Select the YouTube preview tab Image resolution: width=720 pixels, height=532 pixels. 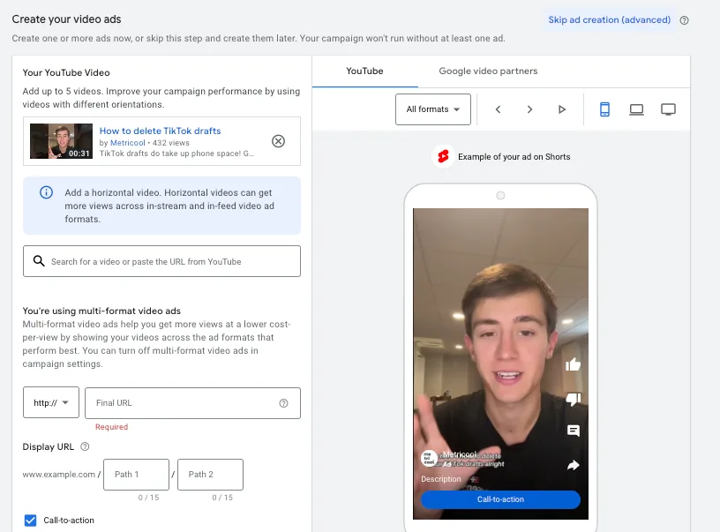364,71
